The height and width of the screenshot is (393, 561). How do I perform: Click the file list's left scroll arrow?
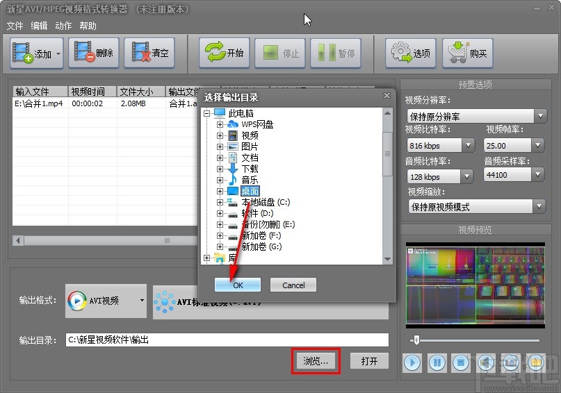(18, 240)
